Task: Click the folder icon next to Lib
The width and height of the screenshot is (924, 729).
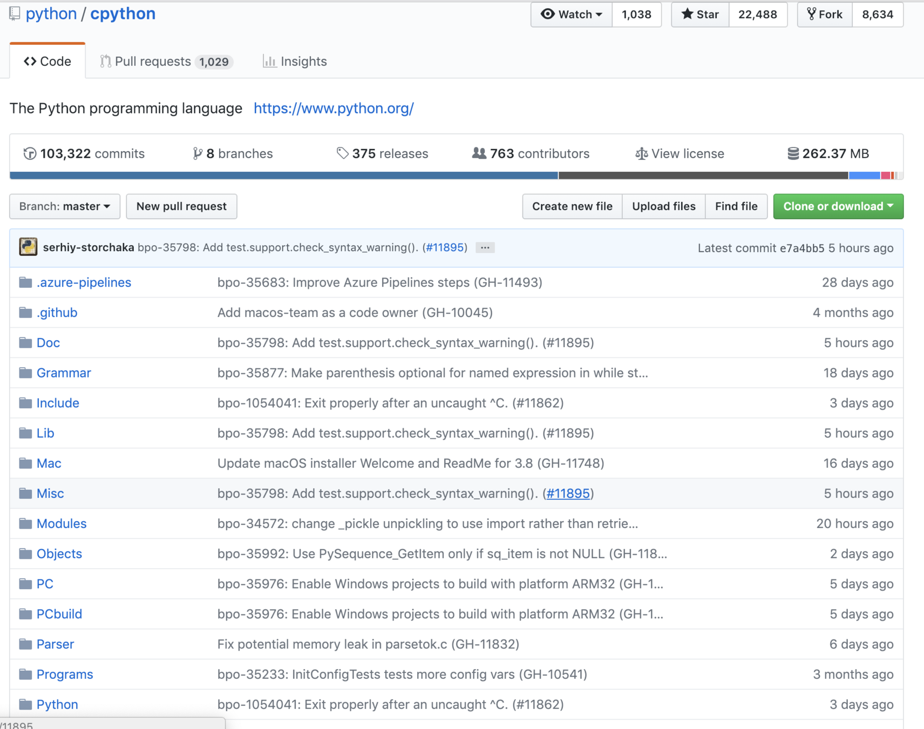Action: (x=25, y=433)
